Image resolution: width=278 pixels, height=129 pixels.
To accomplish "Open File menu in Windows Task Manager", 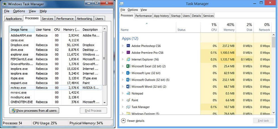I will point(7,11).
